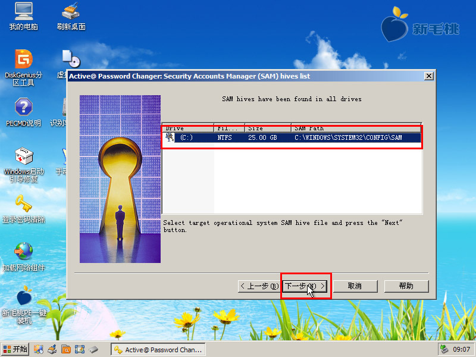Click the keyhole wizard illustration
Image resolution: width=476 pixels, height=357 pixels.
[120, 179]
